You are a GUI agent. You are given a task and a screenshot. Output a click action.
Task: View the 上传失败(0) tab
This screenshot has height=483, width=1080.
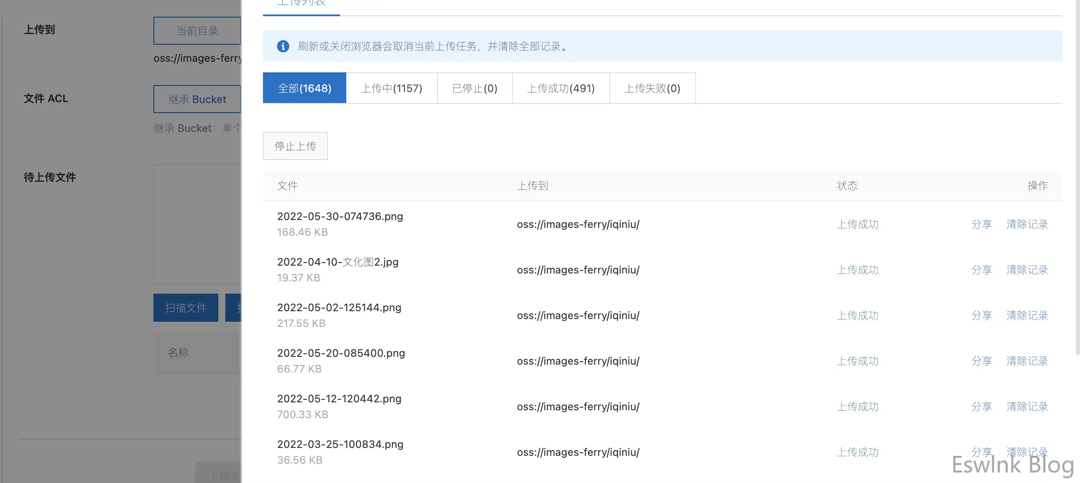tap(652, 88)
